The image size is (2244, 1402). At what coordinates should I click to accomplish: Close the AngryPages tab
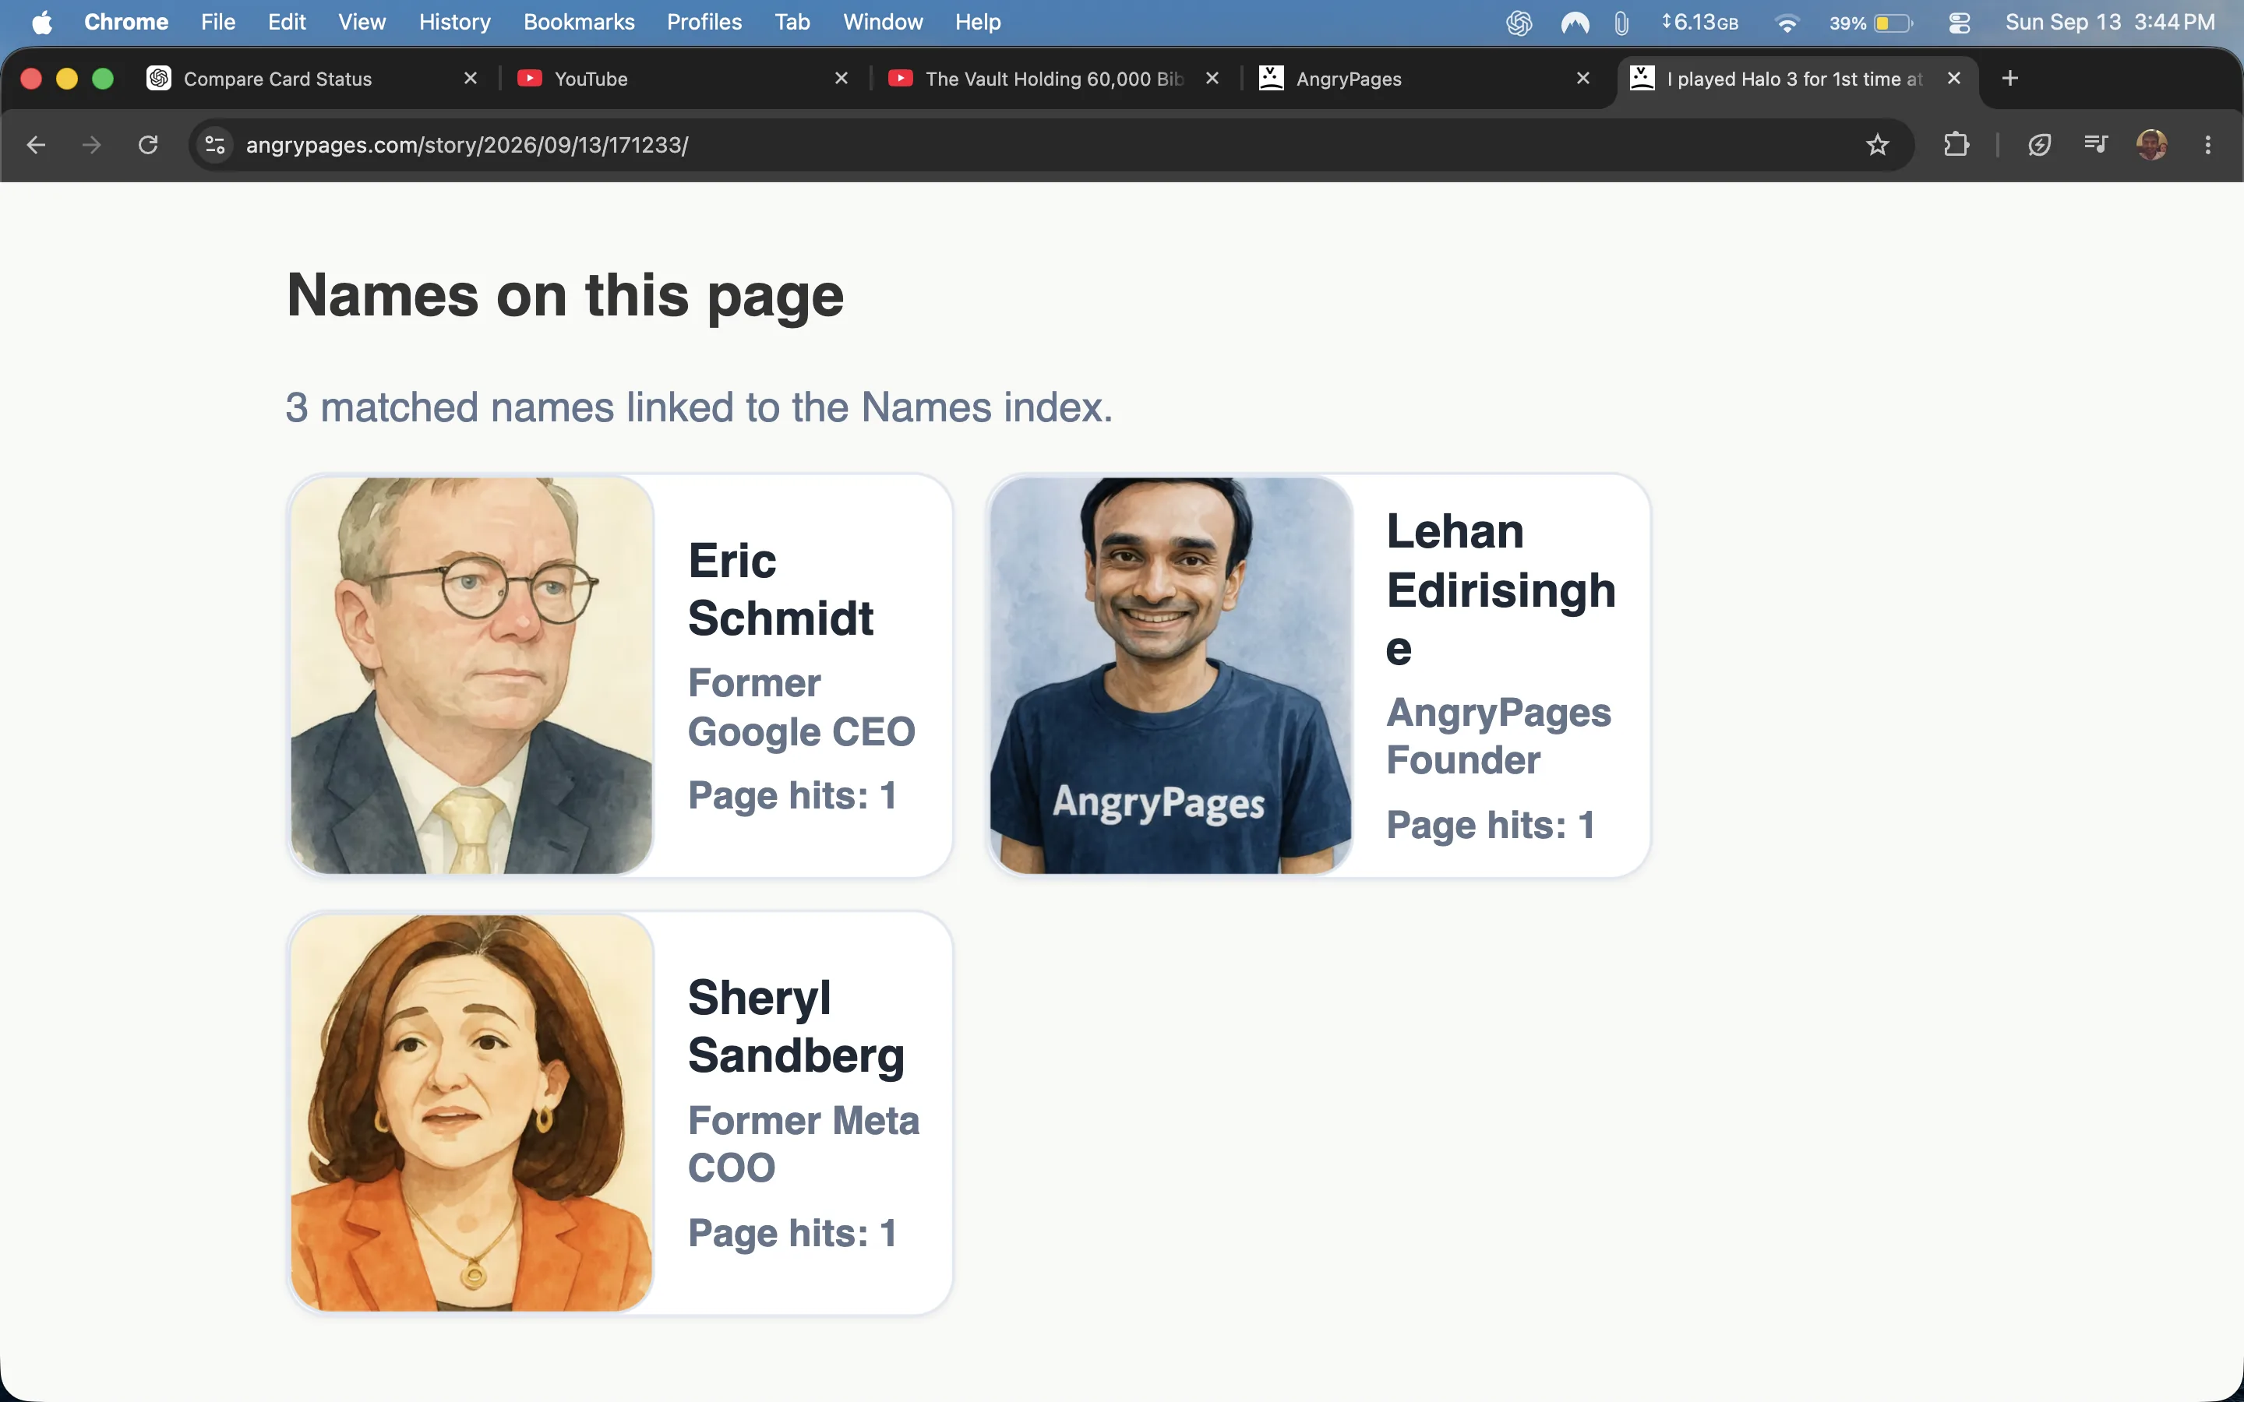pos(1584,79)
